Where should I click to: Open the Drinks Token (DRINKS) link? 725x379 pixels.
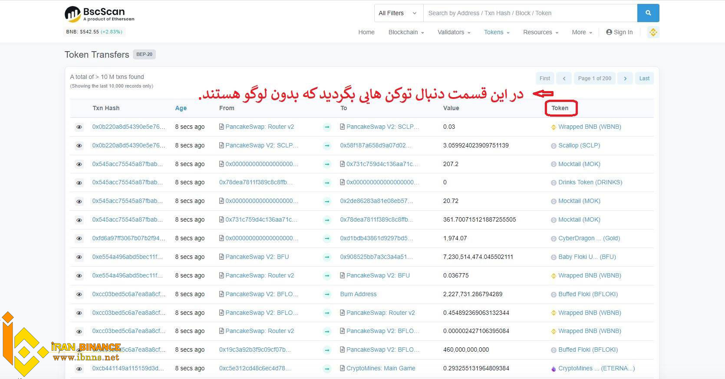point(590,182)
